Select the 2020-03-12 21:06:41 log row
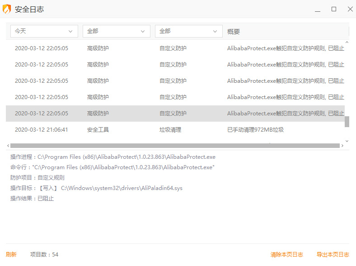 175,129
